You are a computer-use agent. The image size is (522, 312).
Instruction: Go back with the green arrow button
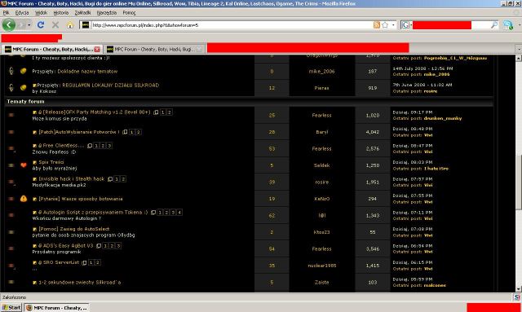click(9, 25)
